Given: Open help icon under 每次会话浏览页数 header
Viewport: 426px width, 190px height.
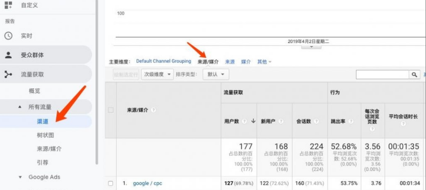Looking at the screenshot, I should pyautogui.click(x=372, y=129).
